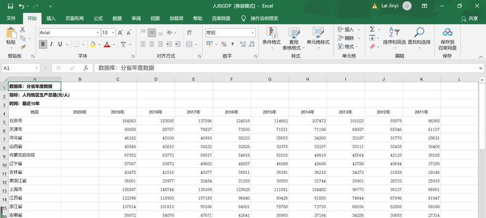Screen dimensions: 486x218
Task: Toggle align text left
Action: coord(143,44)
